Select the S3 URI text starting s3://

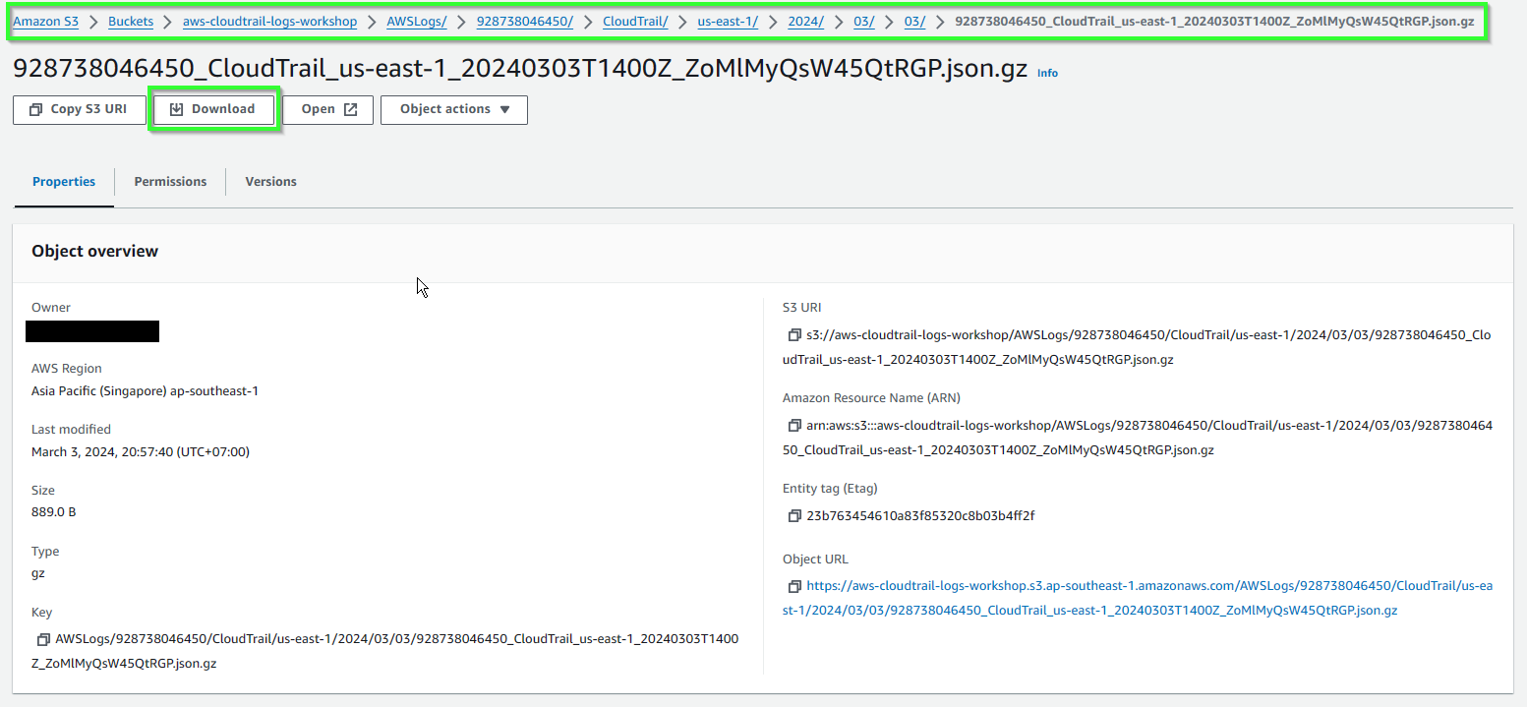pyautogui.click(x=1138, y=347)
